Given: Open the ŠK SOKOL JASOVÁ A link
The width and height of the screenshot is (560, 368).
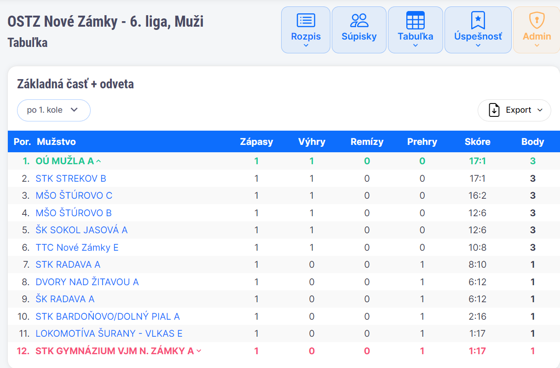Looking at the screenshot, I should pyautogui.click(x=81, y=230).
